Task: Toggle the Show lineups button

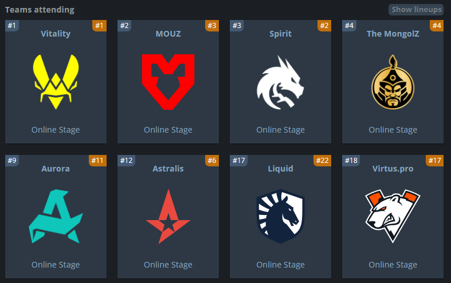Action: (x=416, y=10)
